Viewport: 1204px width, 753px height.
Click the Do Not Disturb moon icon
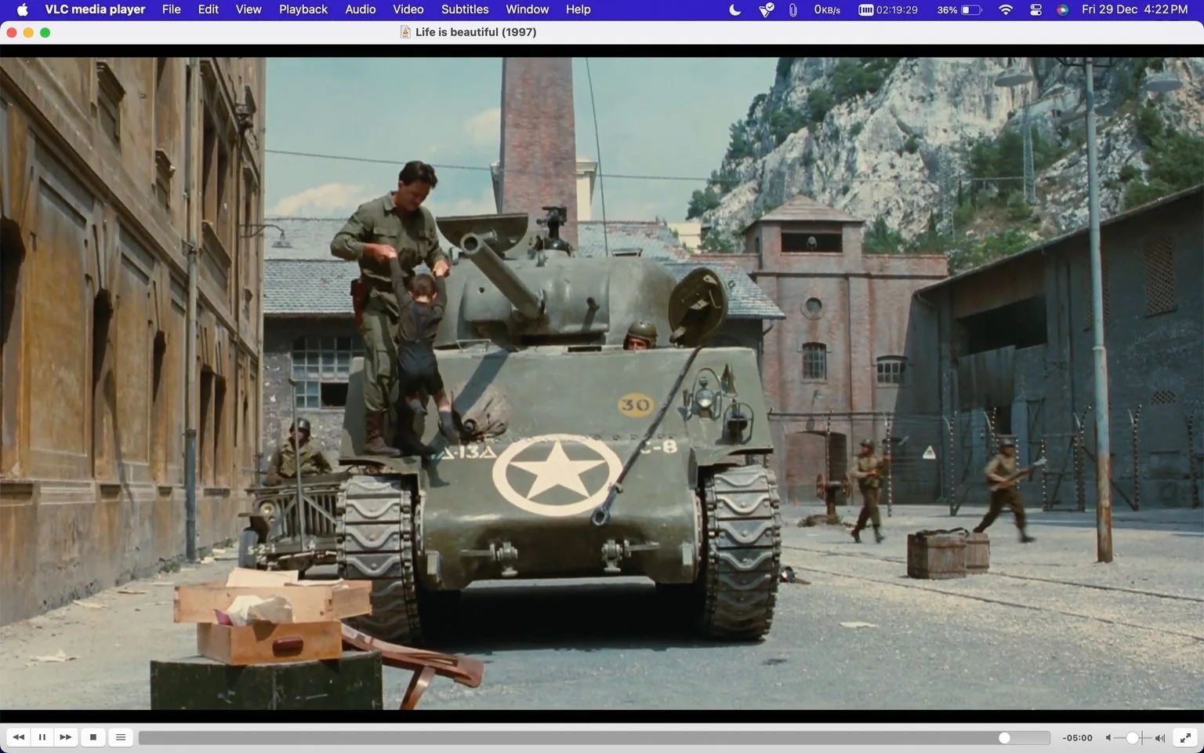click(x=734, y=9)
